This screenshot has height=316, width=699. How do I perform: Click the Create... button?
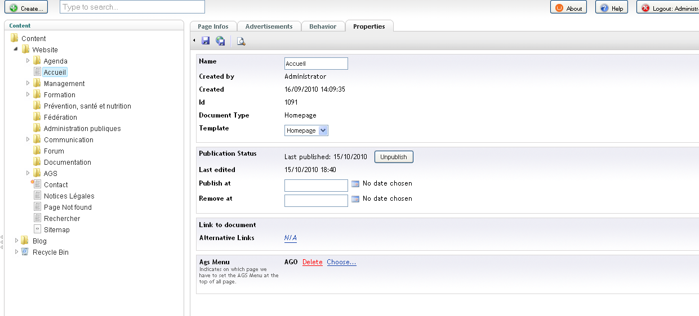pyautogui.click(x=26, y=8)
